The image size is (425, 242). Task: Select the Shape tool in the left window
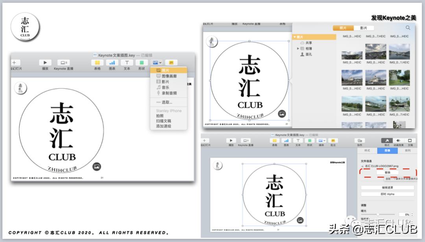pyautogui.click(x=141, y=63)
